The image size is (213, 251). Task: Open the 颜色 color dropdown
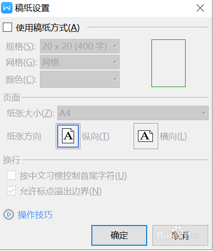[80, 79]
